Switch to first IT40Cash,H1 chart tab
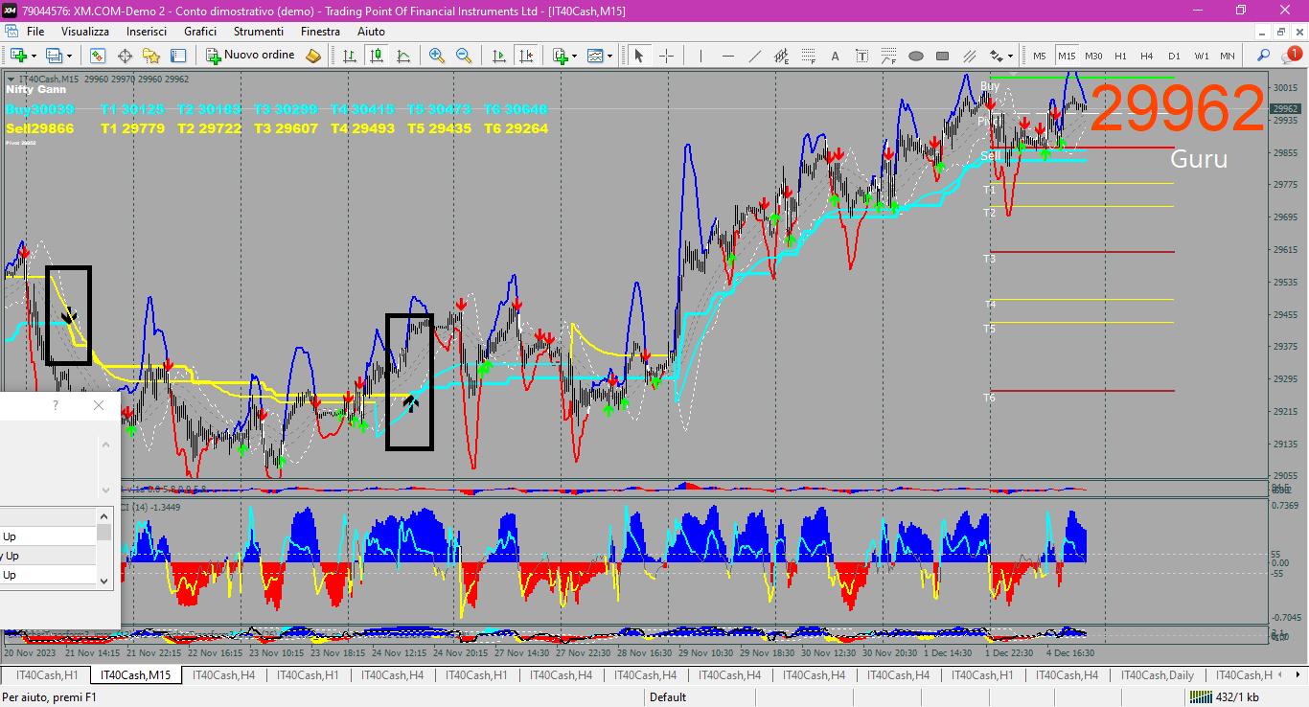The width and height of the screenshot is (1309, 707). point(47,675)
